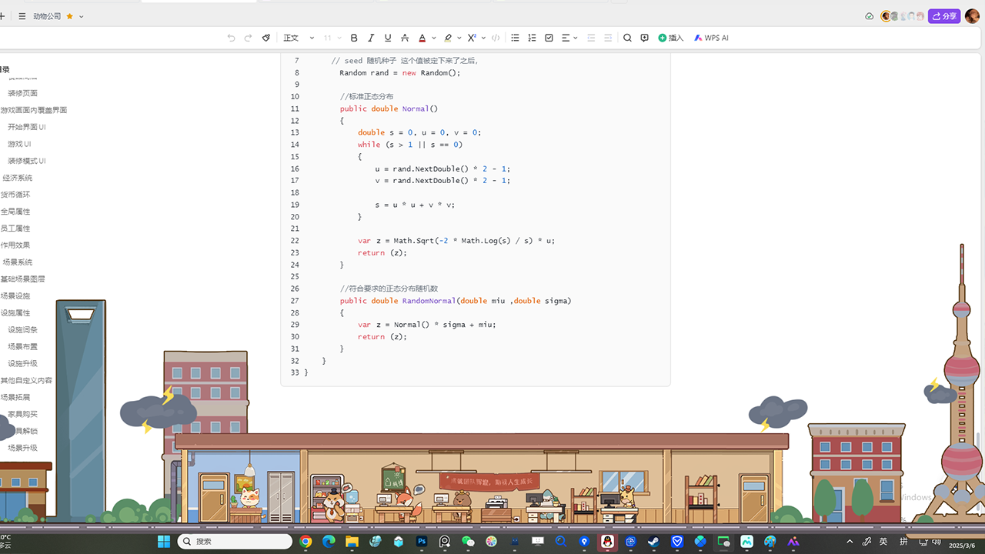Apply italic formatting
The image size is (985, 554).
coord(371,38)
